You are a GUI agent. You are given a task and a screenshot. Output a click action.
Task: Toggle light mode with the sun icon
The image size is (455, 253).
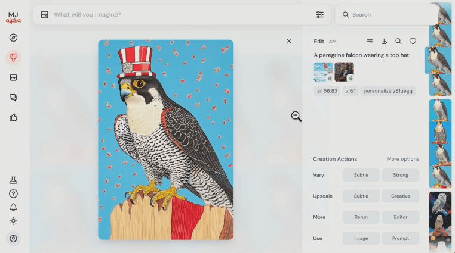point(13,221)
